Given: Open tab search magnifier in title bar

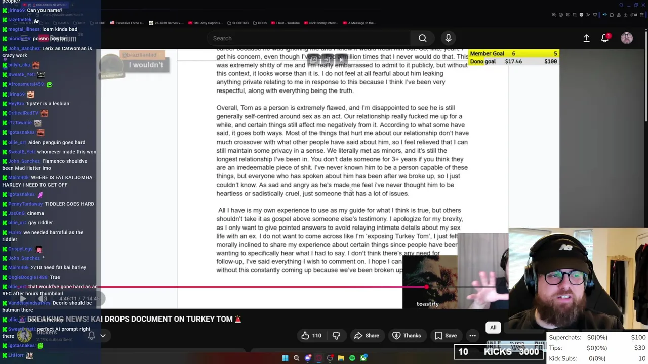Looking at the screenshot, I should (621, 5).
